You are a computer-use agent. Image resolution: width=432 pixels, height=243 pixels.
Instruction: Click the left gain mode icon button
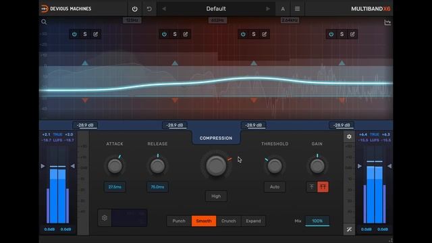(312, 187)
